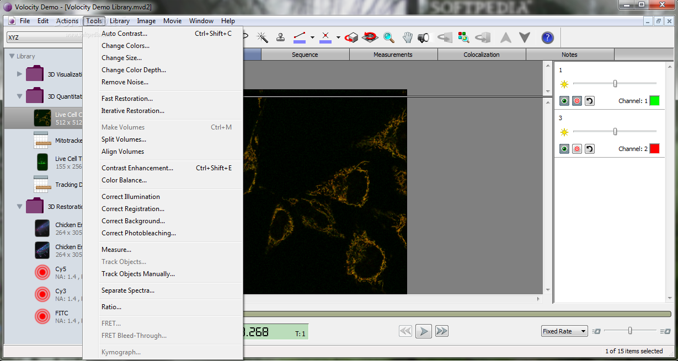This screenshot has height=361, width=678.
Task: Toggle channel 3 visibility eye button
Action: pyautogui.click(x=564, y=149)
